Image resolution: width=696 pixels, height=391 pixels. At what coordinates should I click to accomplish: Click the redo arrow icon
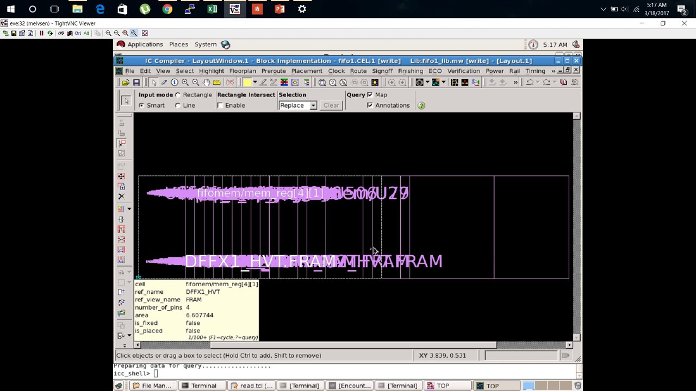tap(546, 82)
